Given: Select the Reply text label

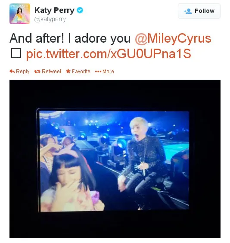Looking at the screenshot, I should pos(23,72).
